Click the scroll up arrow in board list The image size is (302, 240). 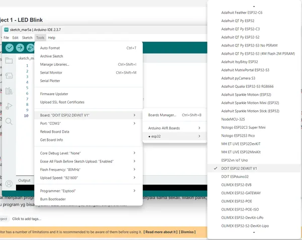coord(254,7)
